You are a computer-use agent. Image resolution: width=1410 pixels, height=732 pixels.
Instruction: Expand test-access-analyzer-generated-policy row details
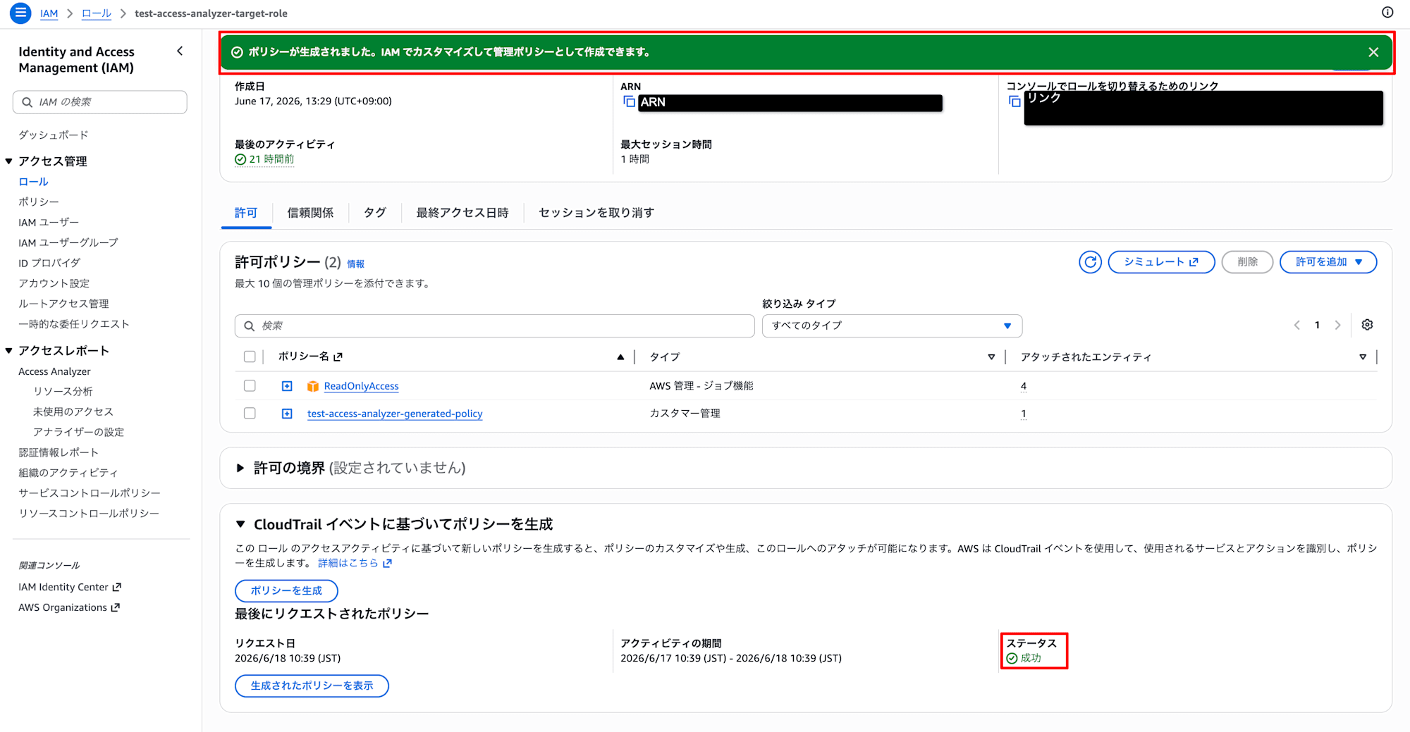[x=287, y=414]
